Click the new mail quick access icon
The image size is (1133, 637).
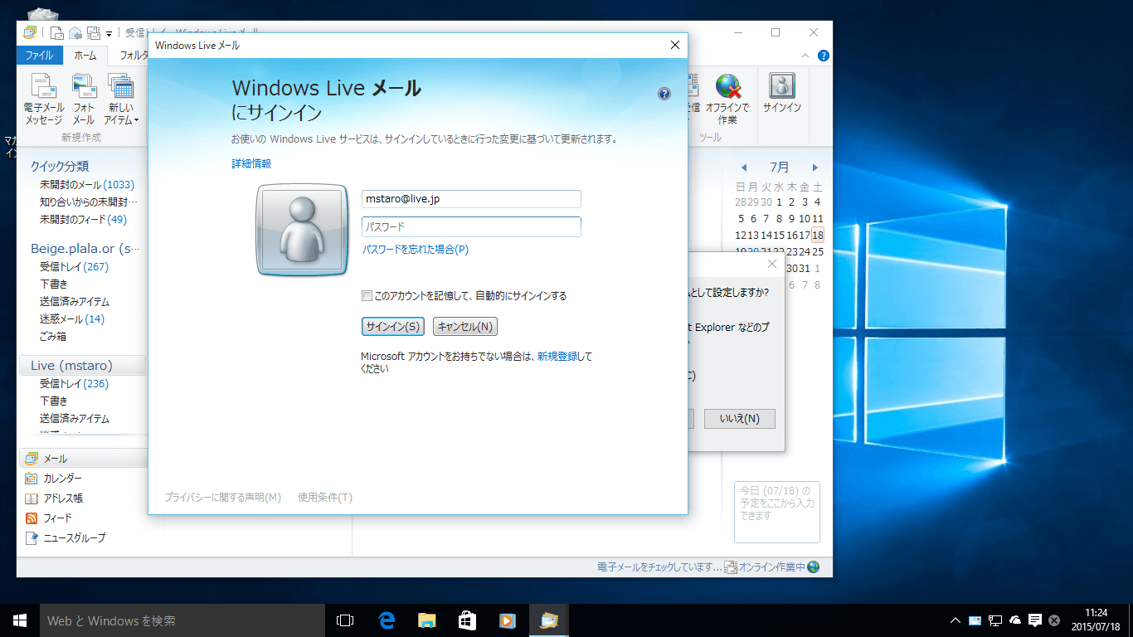57,33
